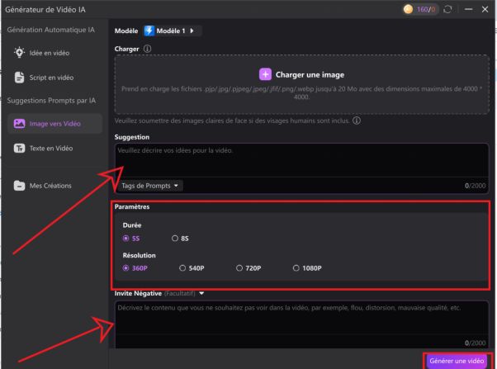Viewport: 497px width, 369px height.
Task: Click the Idée en vidéo lightbulb icon
Action: click(x=19, y=52)
